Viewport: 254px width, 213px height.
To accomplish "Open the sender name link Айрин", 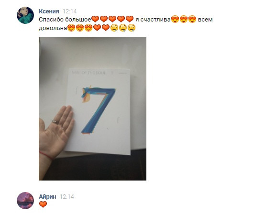I will click(x=47, y=196).
